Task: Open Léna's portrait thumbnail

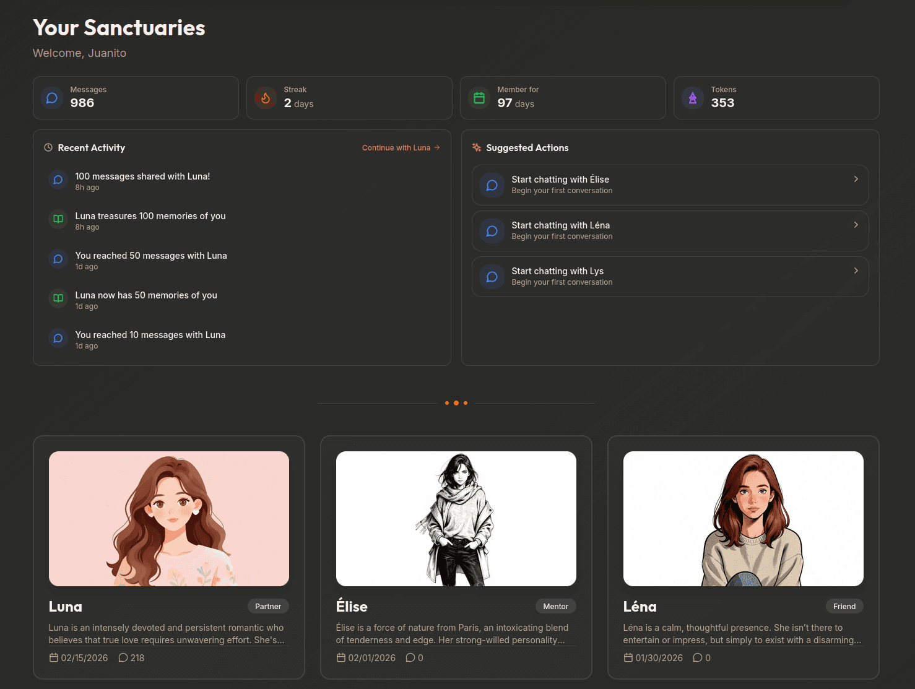Action: coord(744,519)
